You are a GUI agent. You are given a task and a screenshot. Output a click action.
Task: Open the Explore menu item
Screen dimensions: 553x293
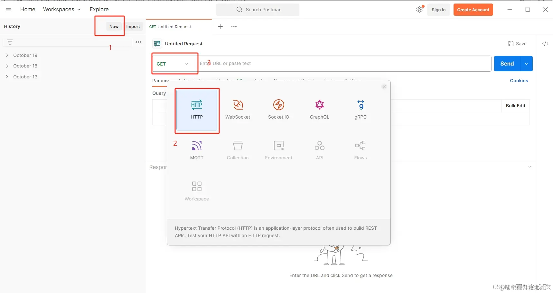pos(99,10)
